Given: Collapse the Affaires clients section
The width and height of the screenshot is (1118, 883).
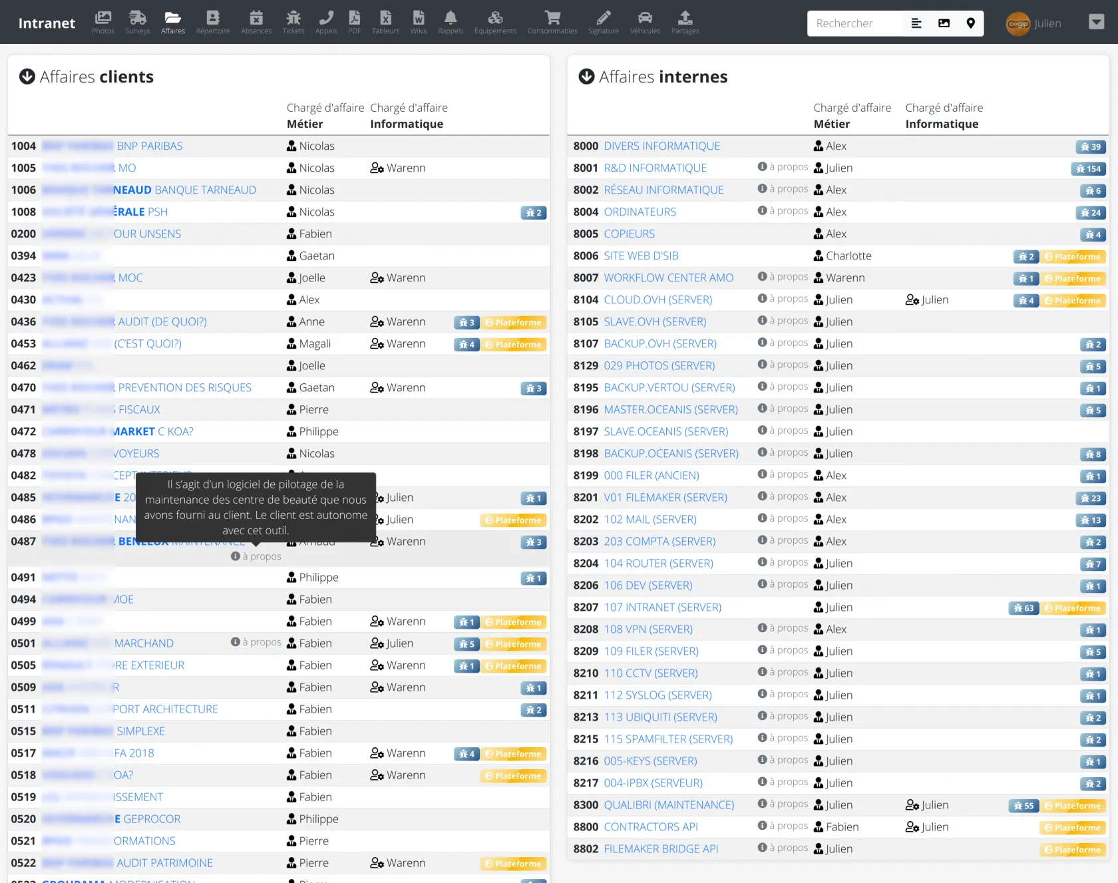Looking at the screenshot, I should pos(27,77).
